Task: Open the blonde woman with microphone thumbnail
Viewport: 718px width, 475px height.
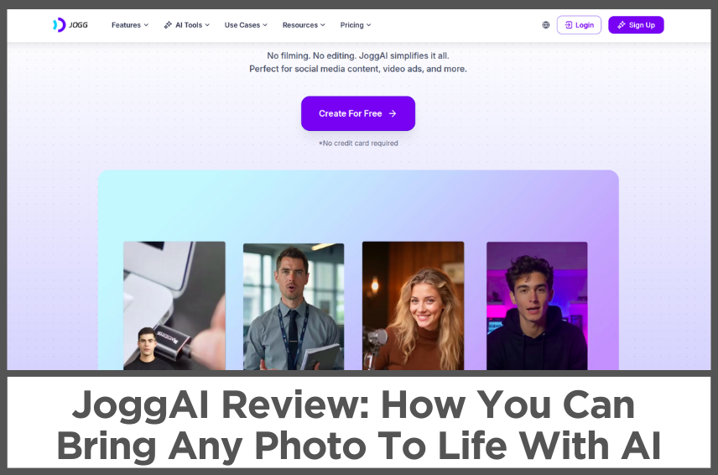Action: (x=413, y=305)
